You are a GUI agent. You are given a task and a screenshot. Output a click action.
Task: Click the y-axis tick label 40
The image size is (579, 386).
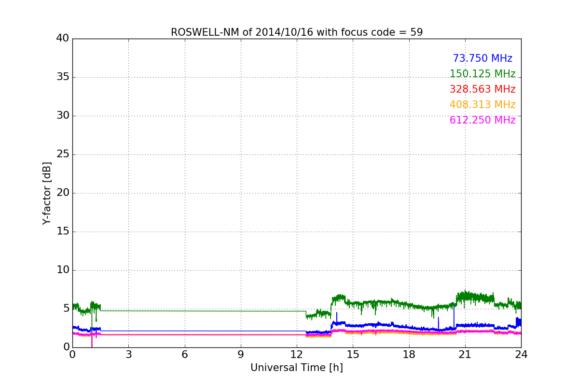tap(63, 39)
